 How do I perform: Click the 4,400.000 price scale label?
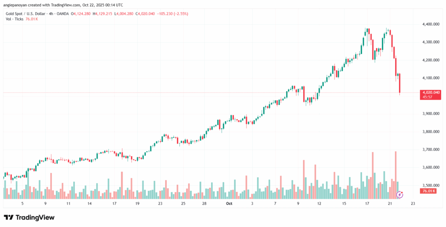click(x=430, y=24)
